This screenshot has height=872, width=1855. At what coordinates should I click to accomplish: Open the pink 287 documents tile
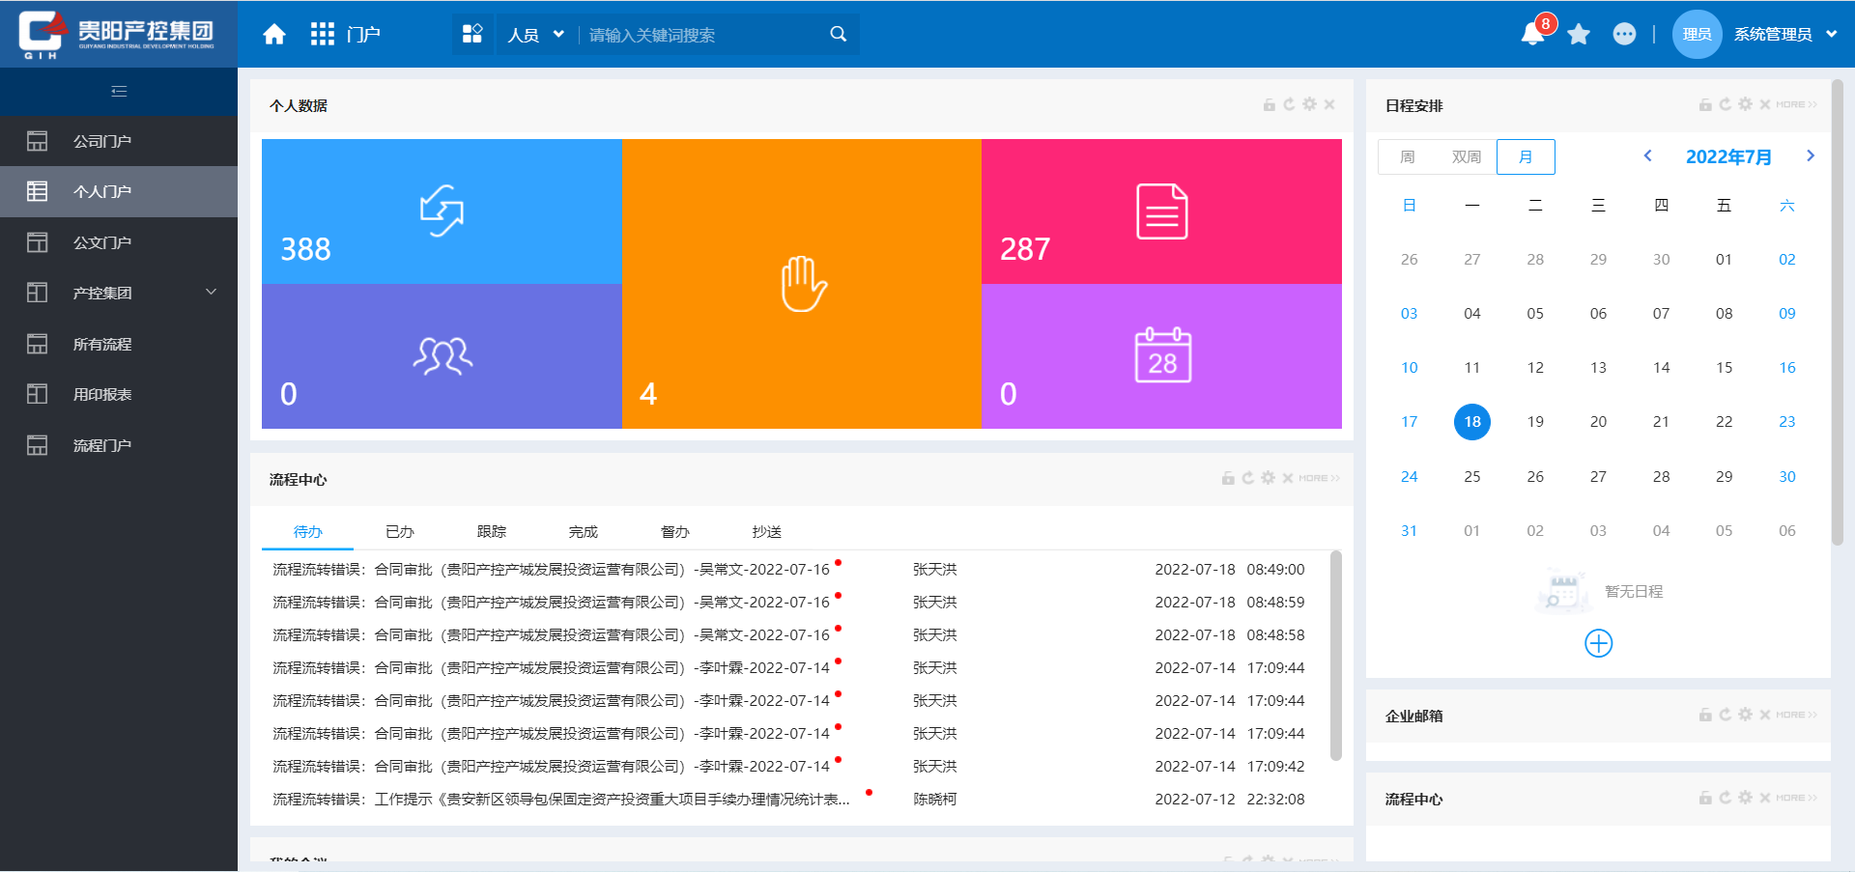(x=1161, y=211)
